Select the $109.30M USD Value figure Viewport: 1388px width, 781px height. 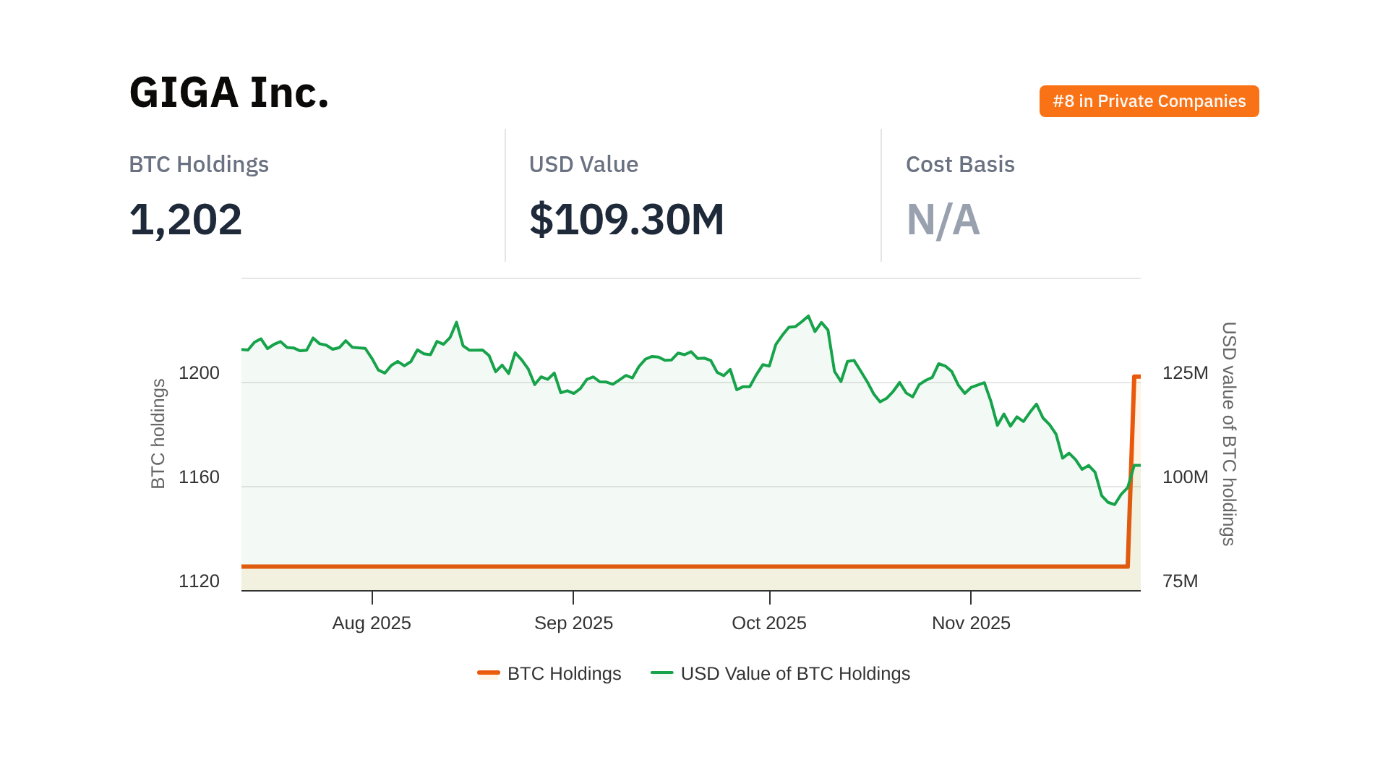(627, 219)
